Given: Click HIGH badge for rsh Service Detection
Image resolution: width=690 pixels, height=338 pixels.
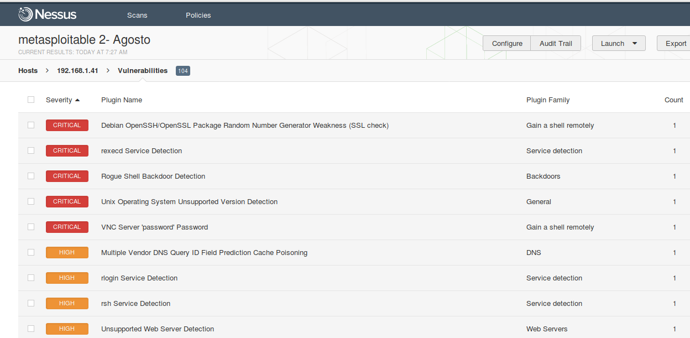Looking at the screenshot, I should tap(67, 304).
